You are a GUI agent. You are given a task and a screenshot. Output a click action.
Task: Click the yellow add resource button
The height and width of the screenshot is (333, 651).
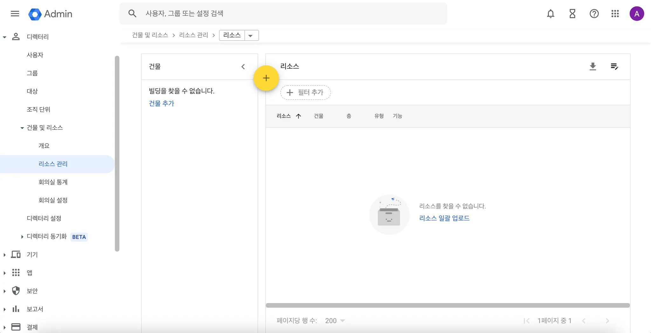(266, 78)
